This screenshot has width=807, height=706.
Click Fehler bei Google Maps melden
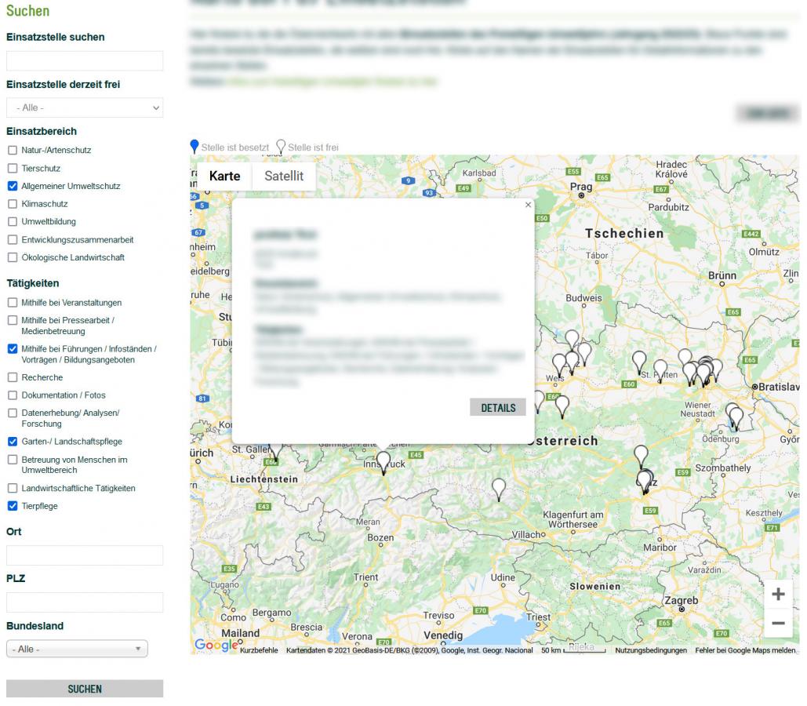[x=745, y=650]
